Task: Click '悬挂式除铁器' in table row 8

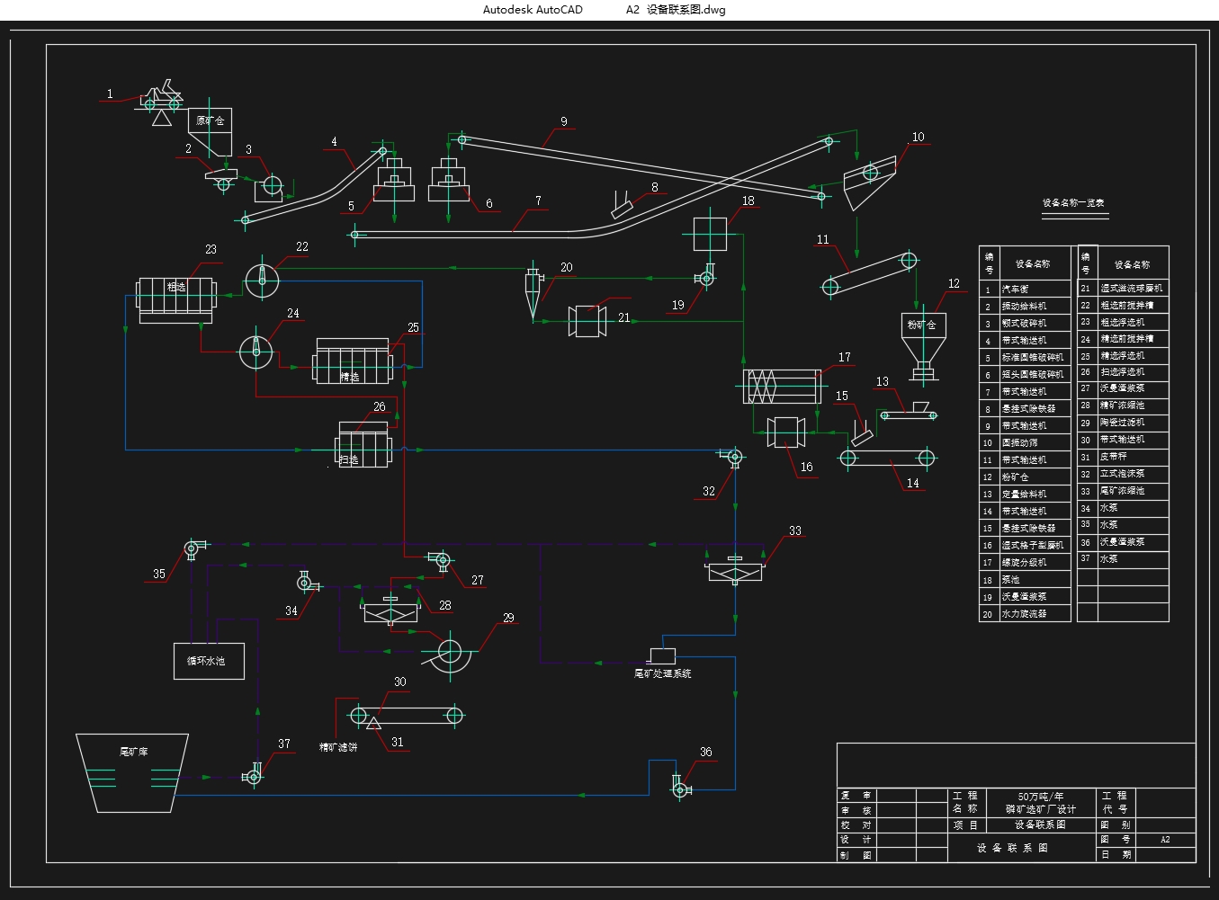Action: point(1029,409)
